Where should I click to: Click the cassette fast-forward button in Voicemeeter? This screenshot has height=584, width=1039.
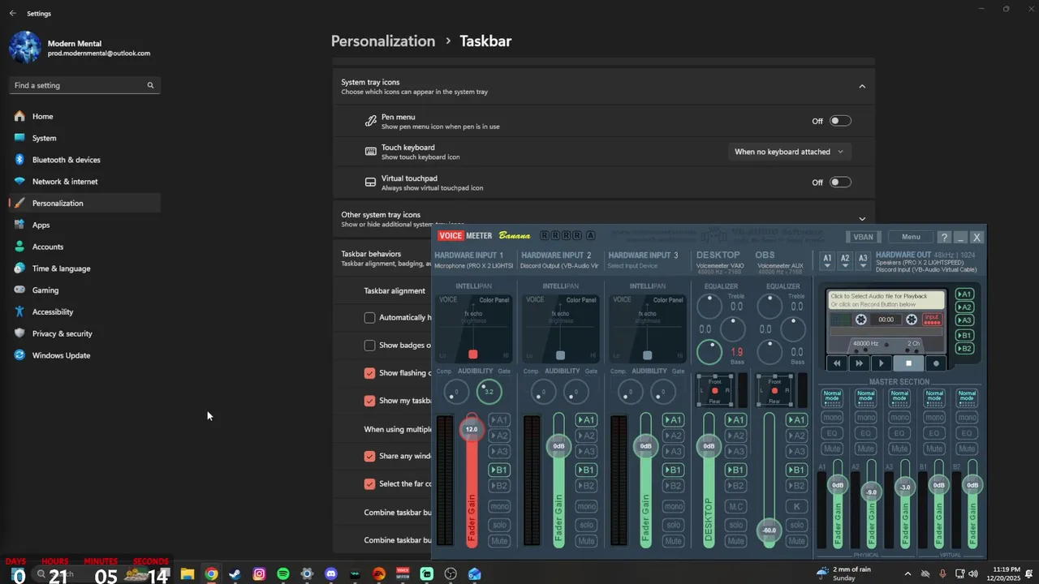click(860, 363)
